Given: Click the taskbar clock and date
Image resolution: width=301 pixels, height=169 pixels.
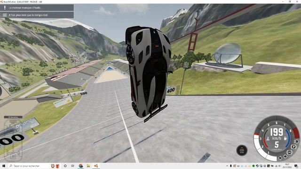Looking at the screenshot, I should coord(287,166).
